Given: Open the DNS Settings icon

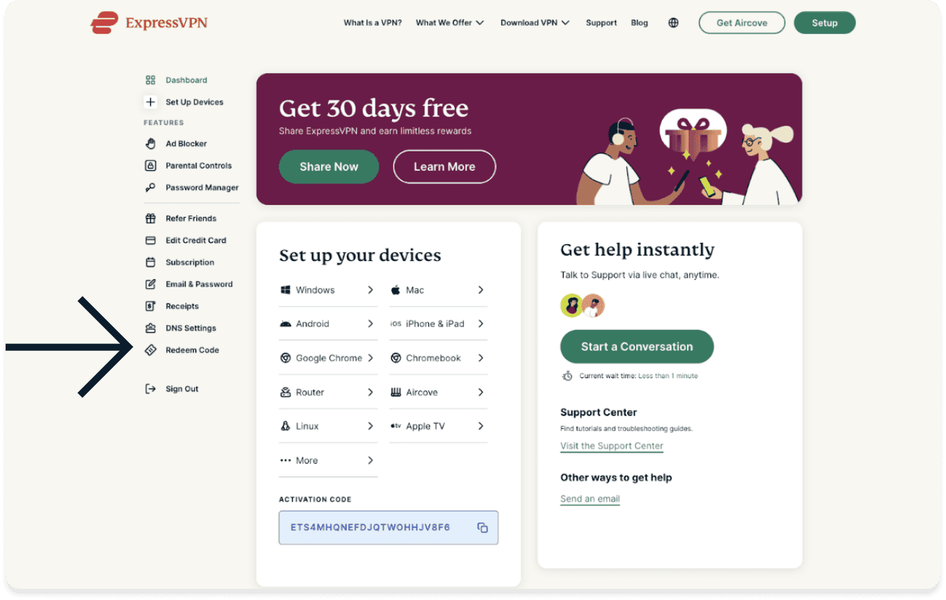Looking at the screenshot, I should (150, 329).
